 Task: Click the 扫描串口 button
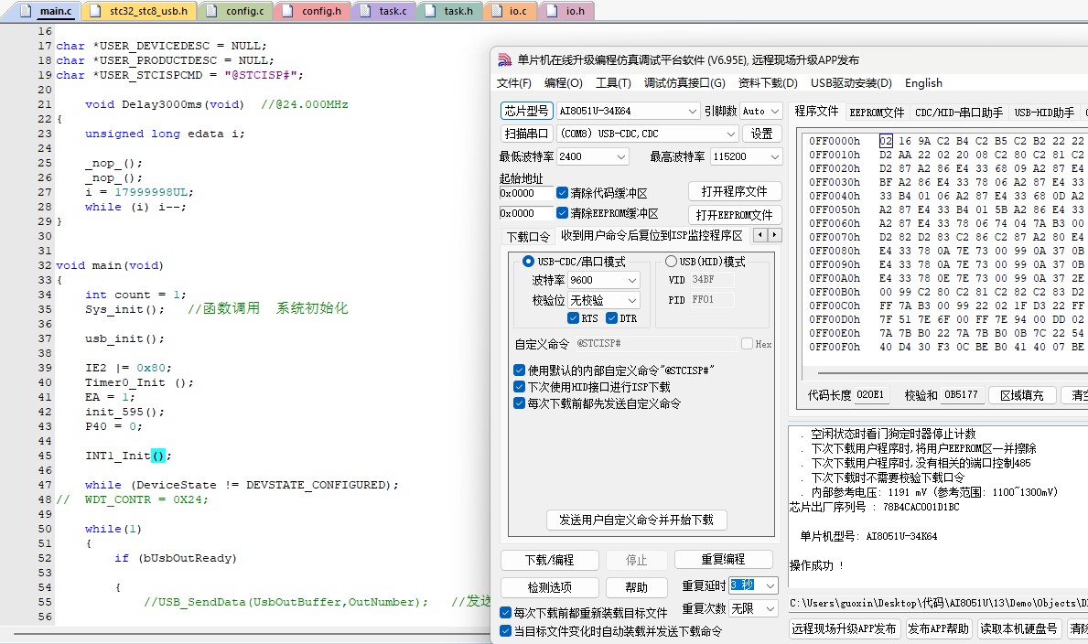coord(526,134)
